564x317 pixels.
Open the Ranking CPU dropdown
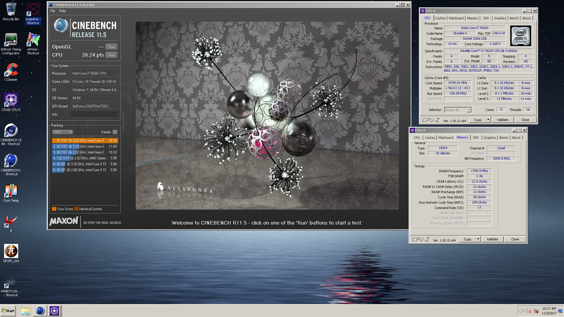63,132
